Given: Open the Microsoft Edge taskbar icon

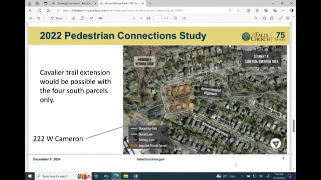Looking at the screenshot, I should tap(116, 176).
